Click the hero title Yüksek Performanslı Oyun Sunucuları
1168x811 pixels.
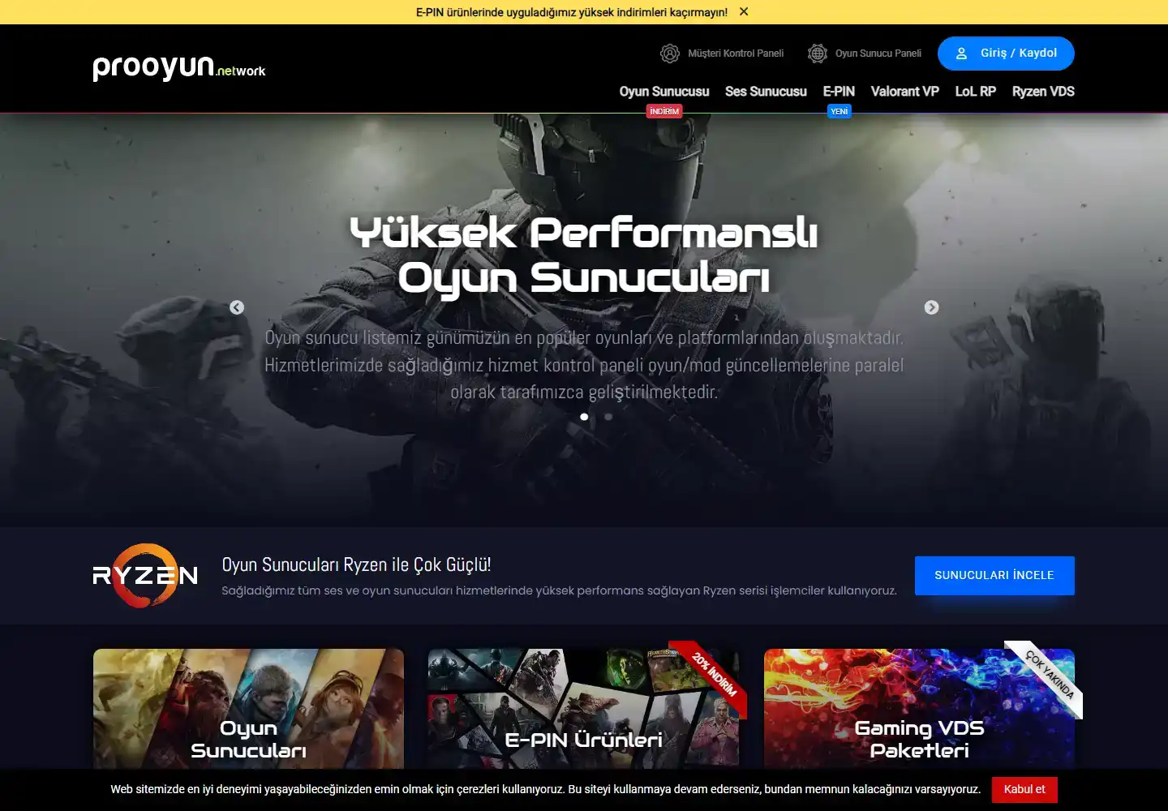584,255
